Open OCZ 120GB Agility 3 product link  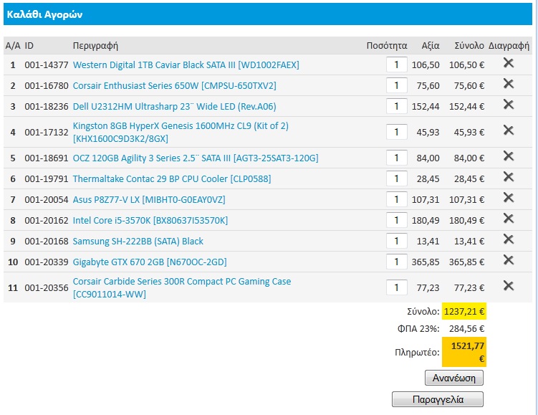[196, 158]
